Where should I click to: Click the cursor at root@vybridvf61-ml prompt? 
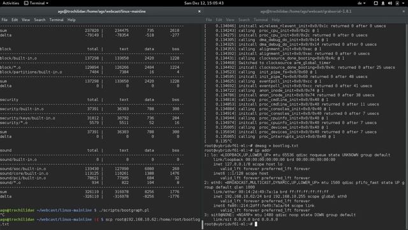click(256, 224)
